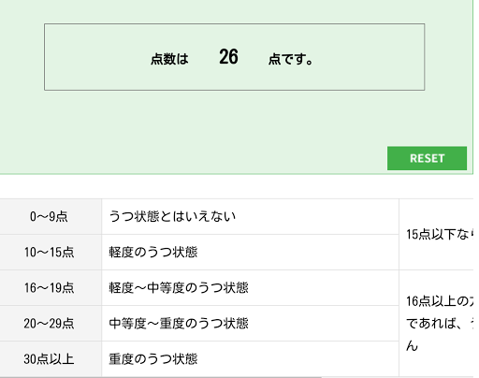Select the 10～15点 table row header
Image resolution: width=479 pixels, height=378 pixels.
[x=51, y=252]
